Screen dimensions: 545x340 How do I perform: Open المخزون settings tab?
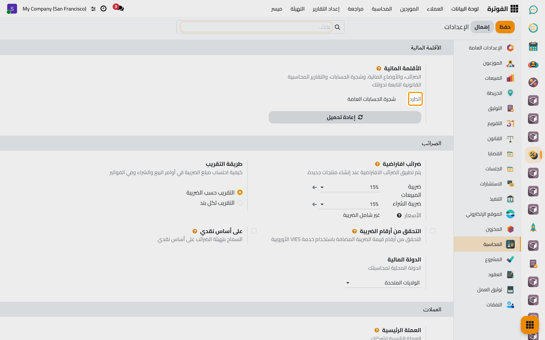coord(487,229)
